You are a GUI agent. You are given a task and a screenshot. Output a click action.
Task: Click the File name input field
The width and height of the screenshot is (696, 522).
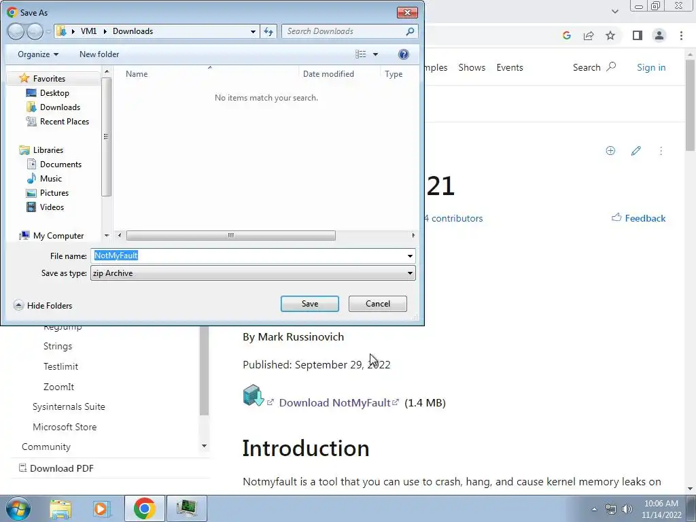tap(247, 256)
